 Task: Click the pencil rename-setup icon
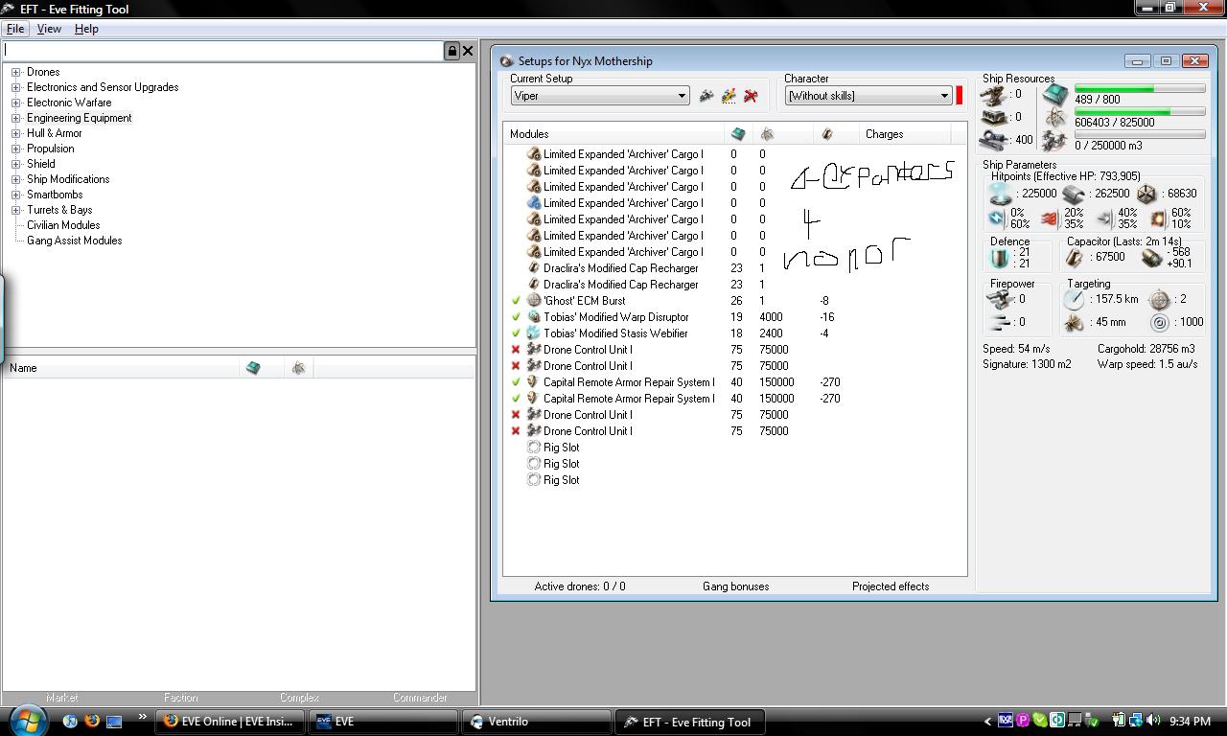(x=729, y=96)
